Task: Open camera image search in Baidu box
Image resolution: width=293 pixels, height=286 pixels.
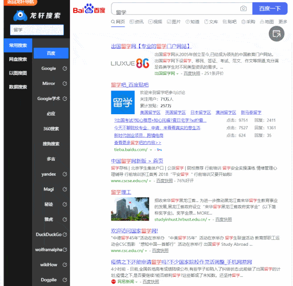Action: tap(243, 9)
